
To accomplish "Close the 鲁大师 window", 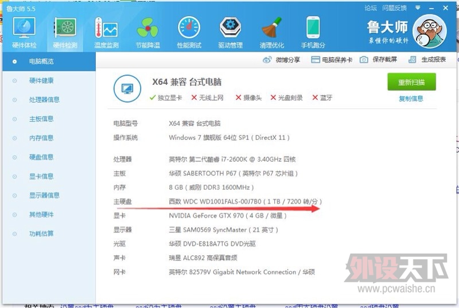I will 446,8.
